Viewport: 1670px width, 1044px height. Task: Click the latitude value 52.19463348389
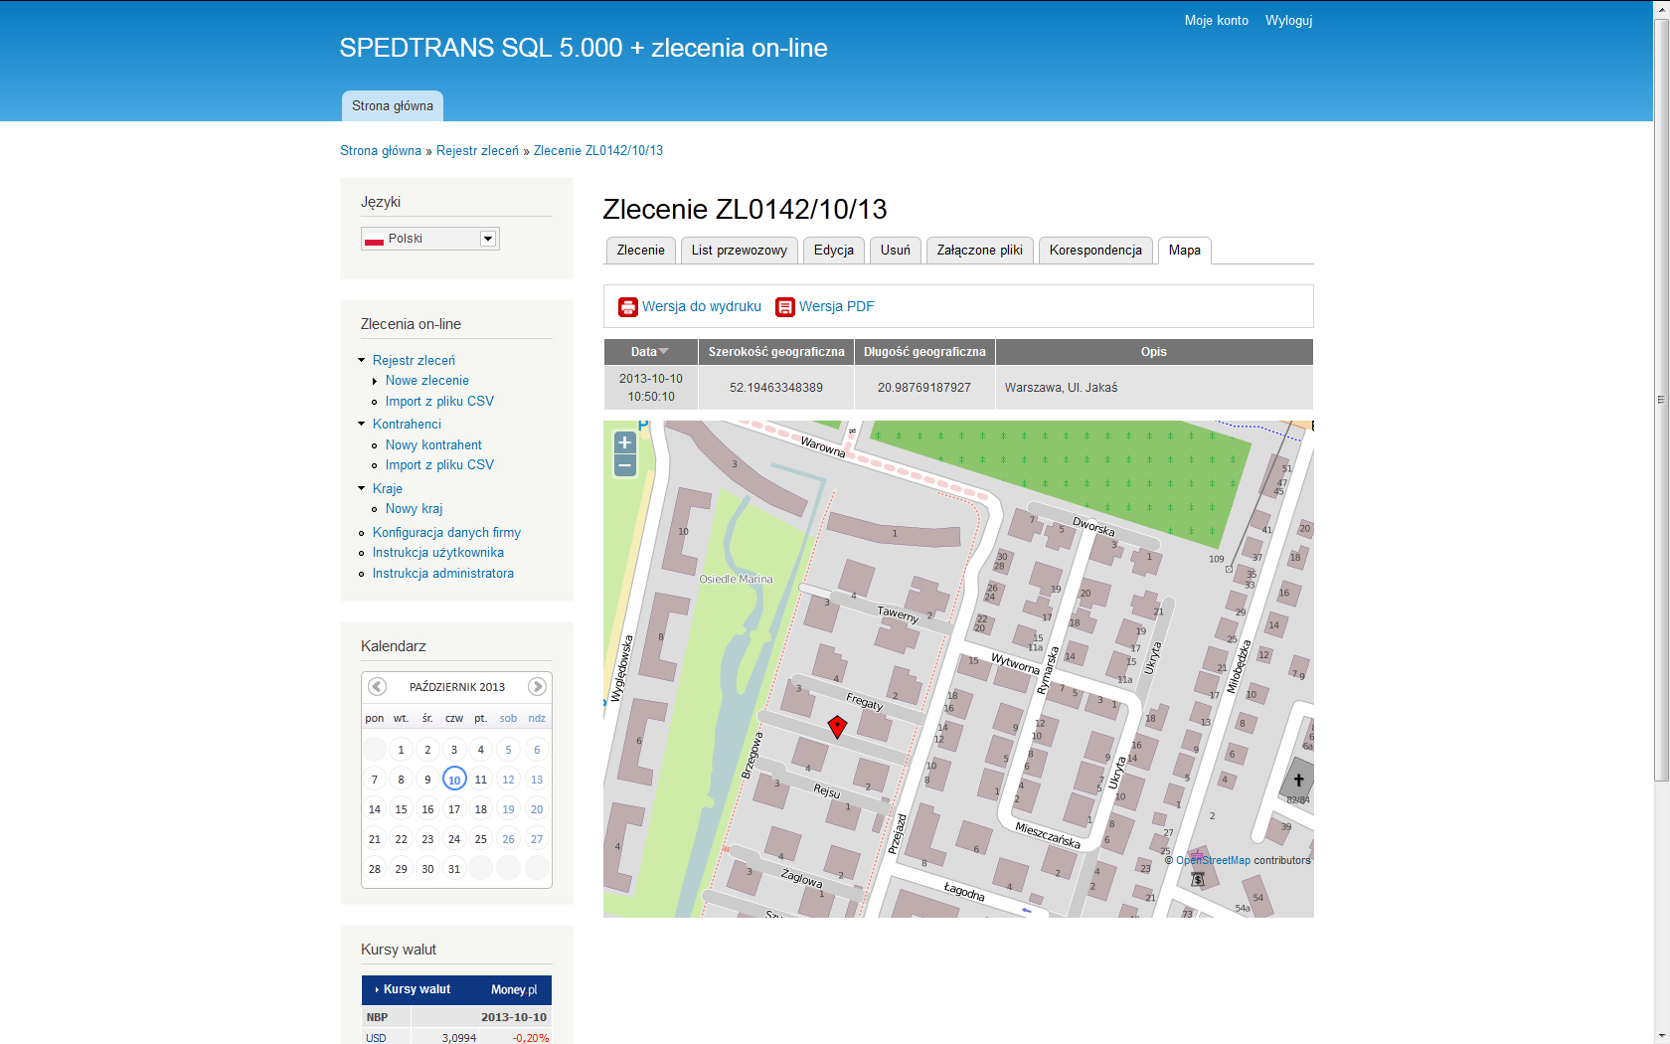[776, 388]
